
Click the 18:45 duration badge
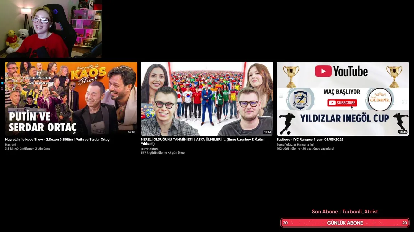point(403,132)
